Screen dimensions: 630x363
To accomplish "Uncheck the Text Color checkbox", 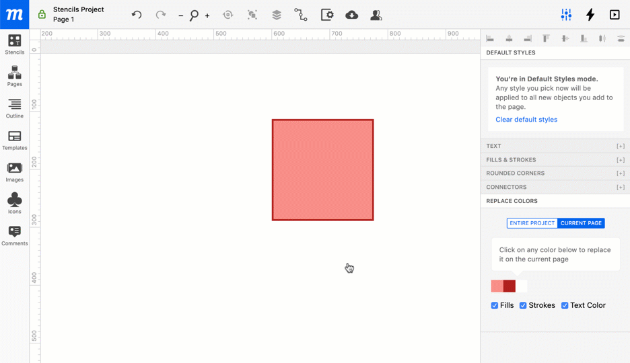I will tap(565, 306).
